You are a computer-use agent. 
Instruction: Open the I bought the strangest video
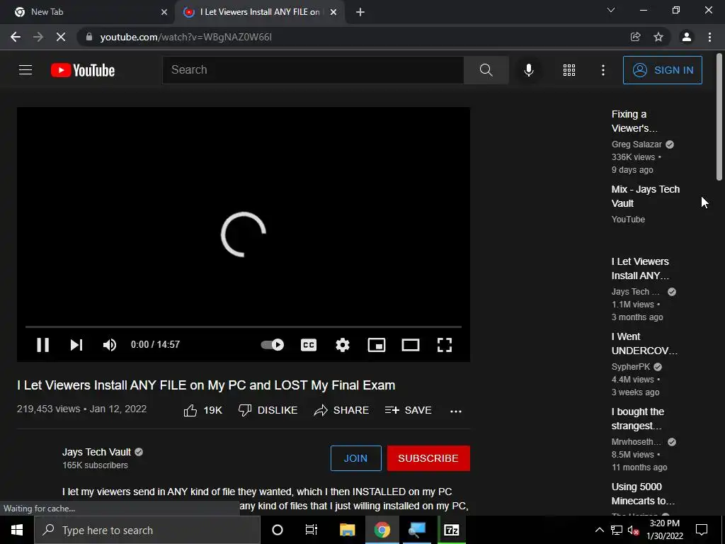coord(638,419)
